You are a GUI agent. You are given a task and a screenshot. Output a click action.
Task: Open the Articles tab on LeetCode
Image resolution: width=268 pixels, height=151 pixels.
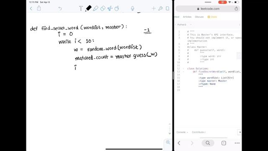[x=187, y=17]
